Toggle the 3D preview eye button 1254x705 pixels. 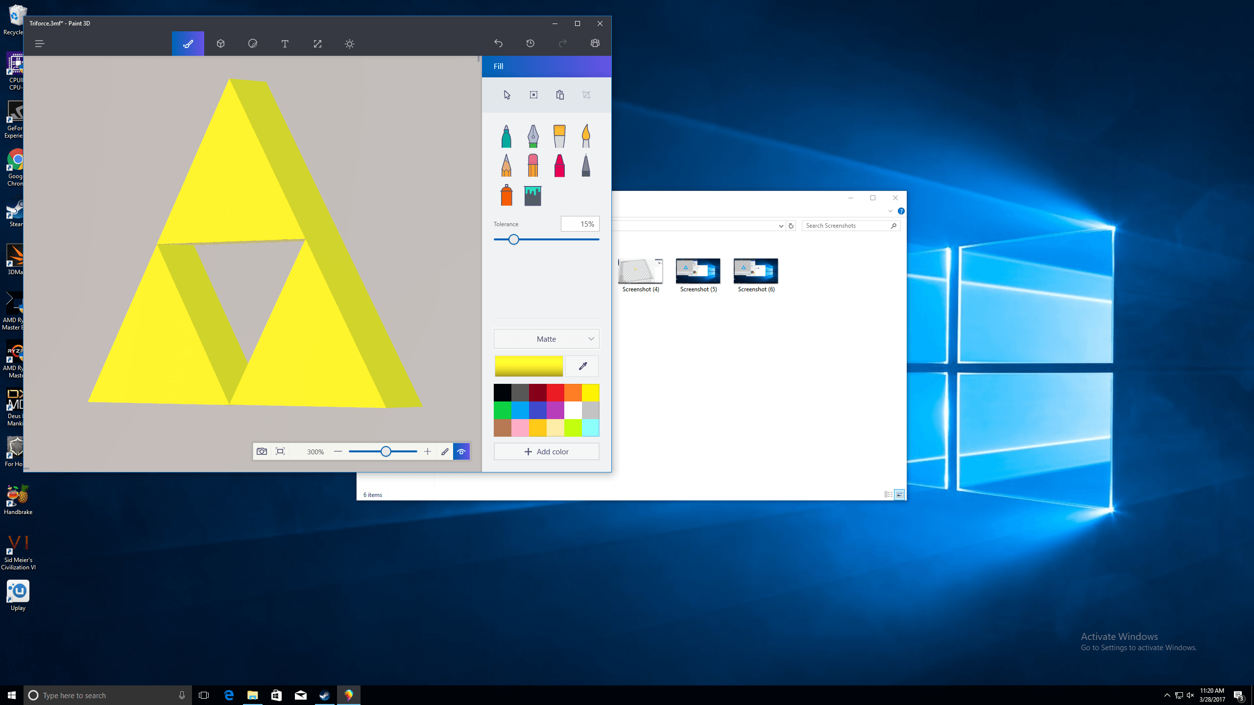point(461,451)
